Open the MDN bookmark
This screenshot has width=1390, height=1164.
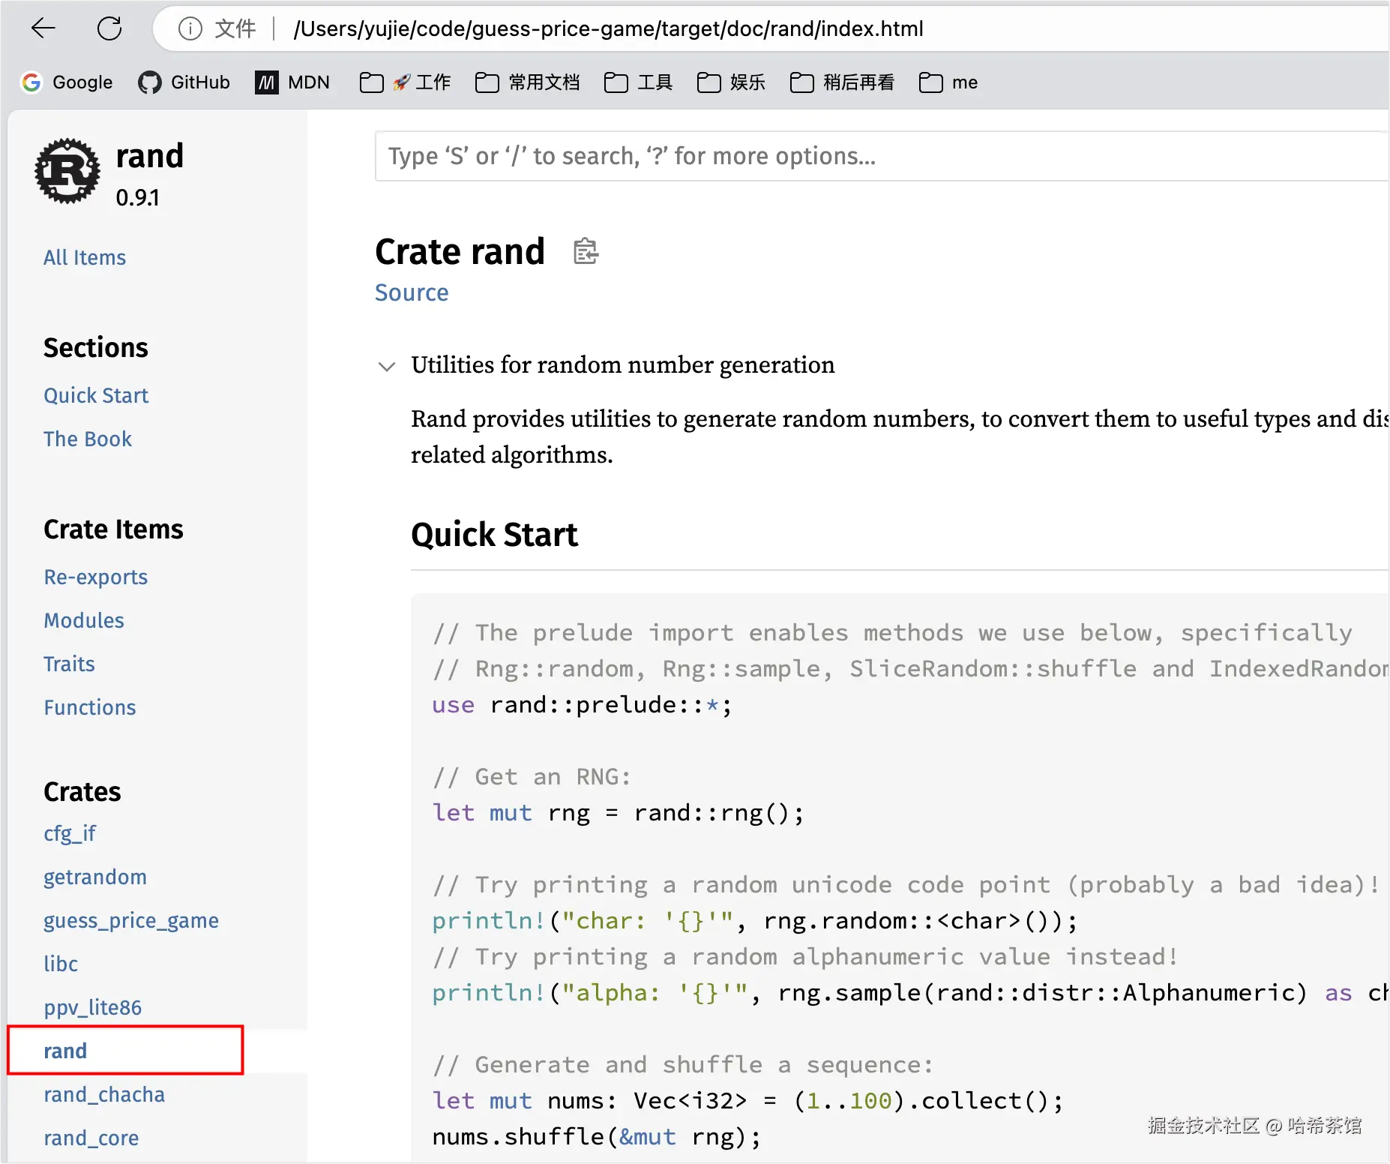pyautogui.click(x=292, y=82)
